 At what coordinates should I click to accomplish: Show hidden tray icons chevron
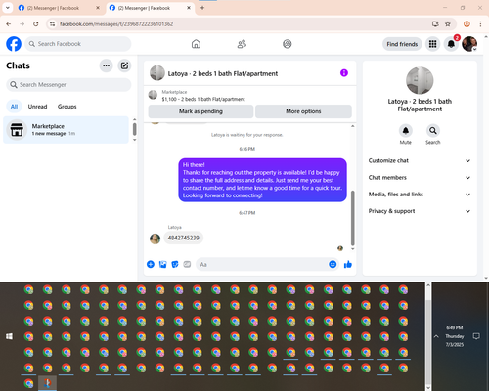pos(436,336)
